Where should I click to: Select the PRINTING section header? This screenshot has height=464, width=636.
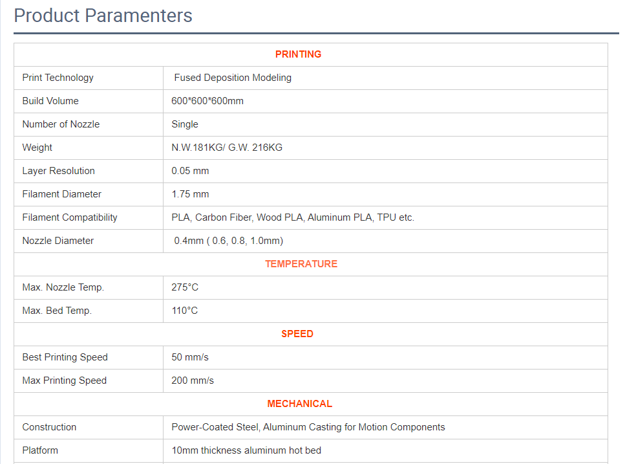(298, 54)
